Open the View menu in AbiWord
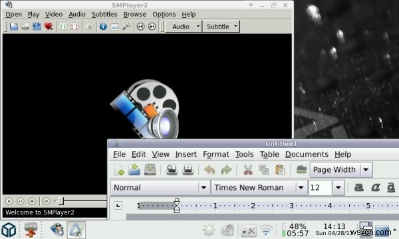Image resolution: width=399 pixels, height=239 pixels. click(x=160, y=154)
